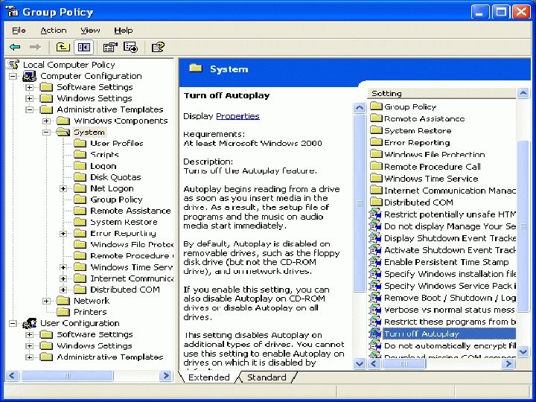This screenshot has height=402, width=536.
Task: Click the settings list vertical scroll down arrow
Action: tap(523, 351)
